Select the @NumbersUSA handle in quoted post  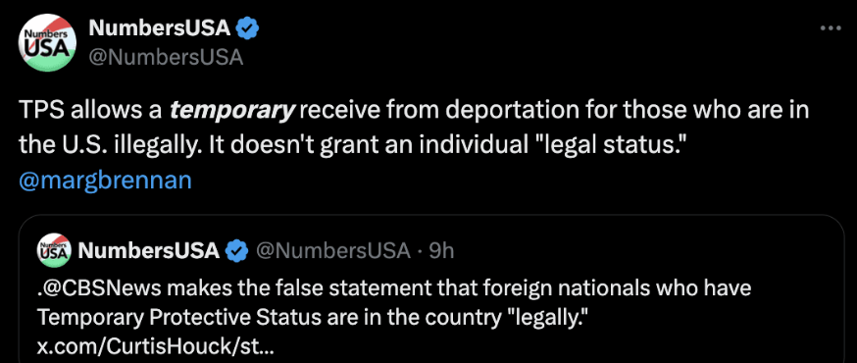coord(333,250)
